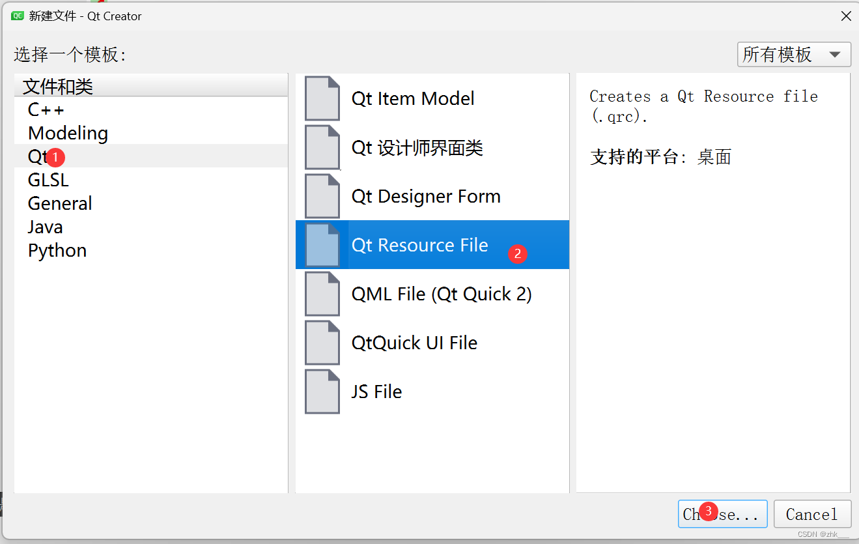Close the 新建文件 dialog window

[x=846, y=16]
